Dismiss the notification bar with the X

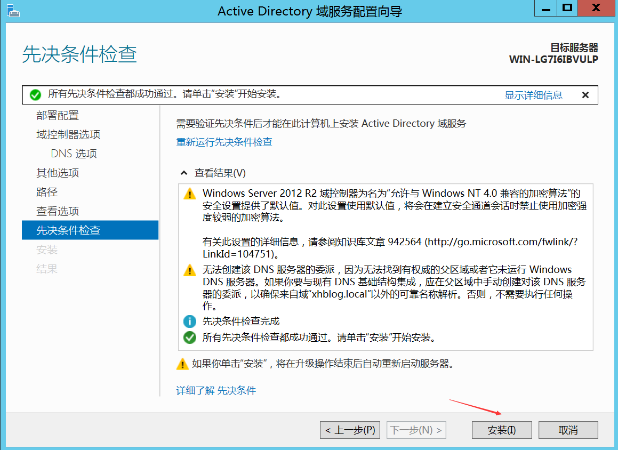click(x=585, y=95)
